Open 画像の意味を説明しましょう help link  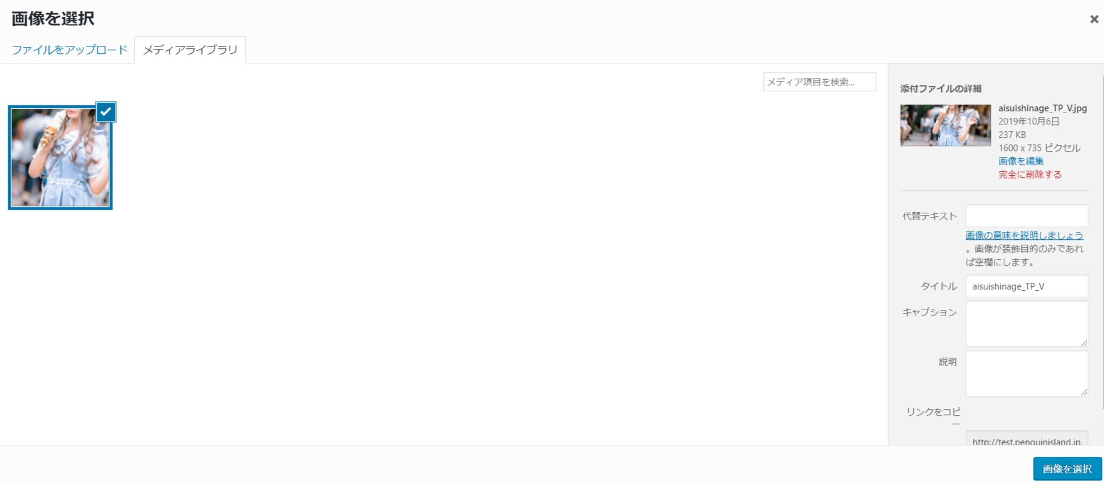tap(1024, 236)
